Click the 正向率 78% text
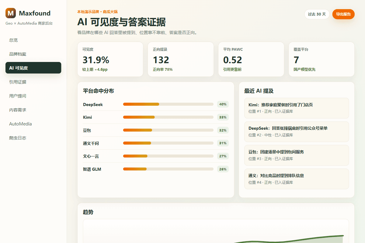Image resolution: width=365 pixels, height=243 pixels. point(163,70)
